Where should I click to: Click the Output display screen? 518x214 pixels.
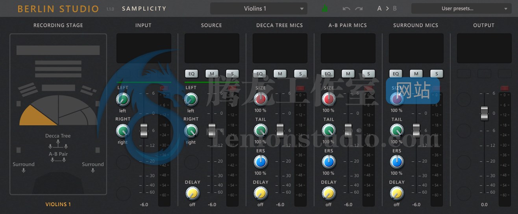click(x=484, y=48)
